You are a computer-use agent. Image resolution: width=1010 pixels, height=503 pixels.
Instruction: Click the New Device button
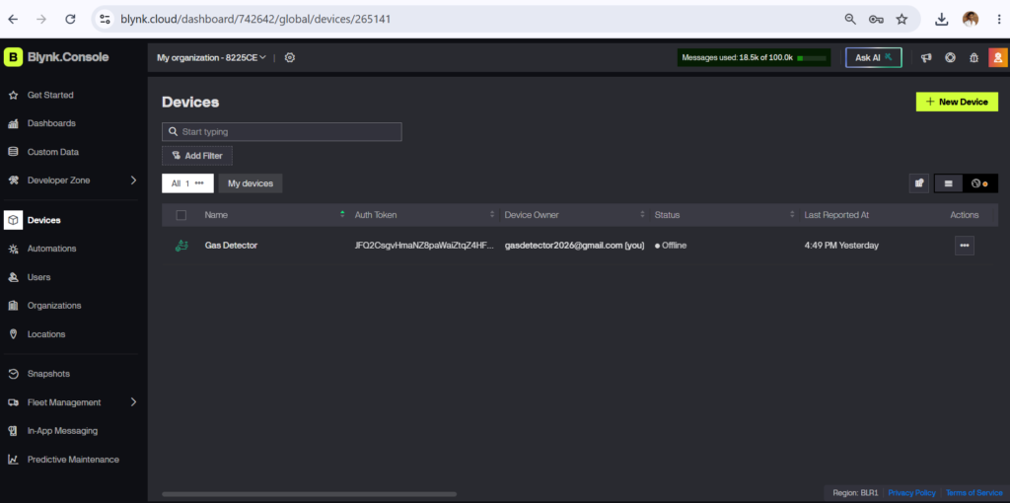point(957,102)
